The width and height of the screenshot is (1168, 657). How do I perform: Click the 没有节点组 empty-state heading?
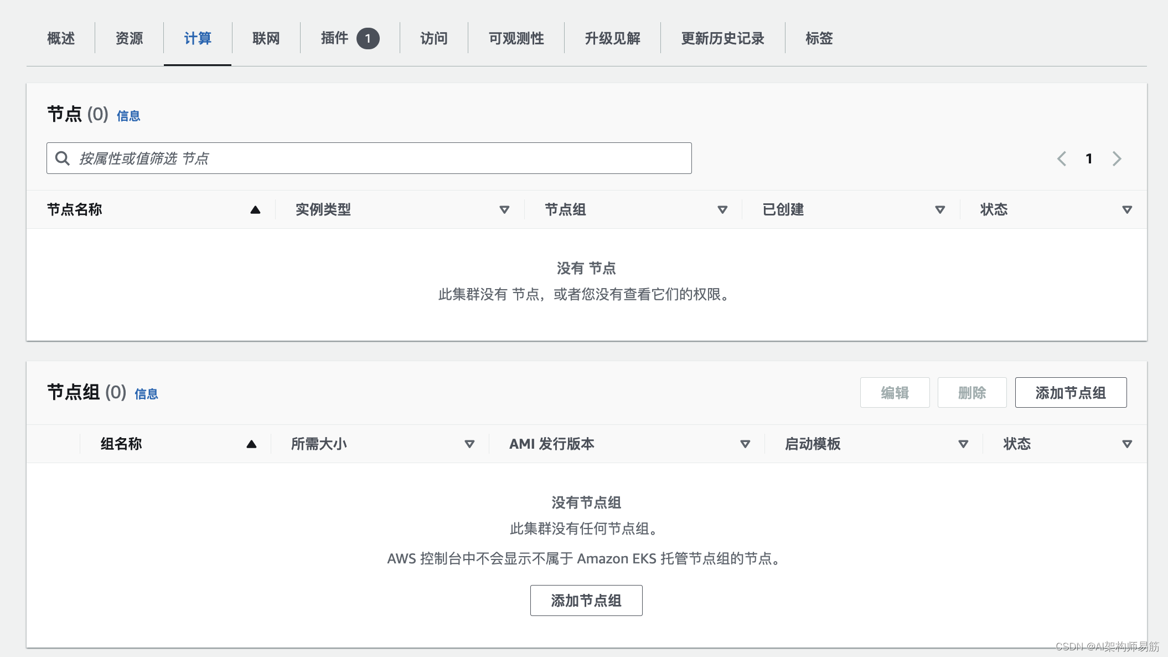click(586, 502)
